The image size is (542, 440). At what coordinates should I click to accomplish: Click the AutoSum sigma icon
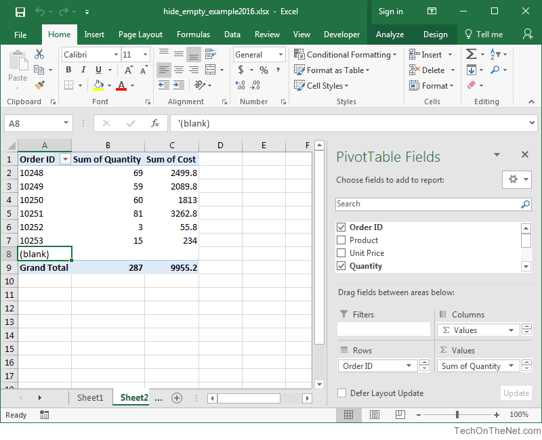coord(471,54)
